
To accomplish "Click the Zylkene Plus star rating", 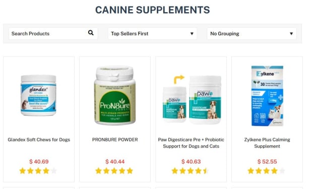I will click(x=267, y=171).
